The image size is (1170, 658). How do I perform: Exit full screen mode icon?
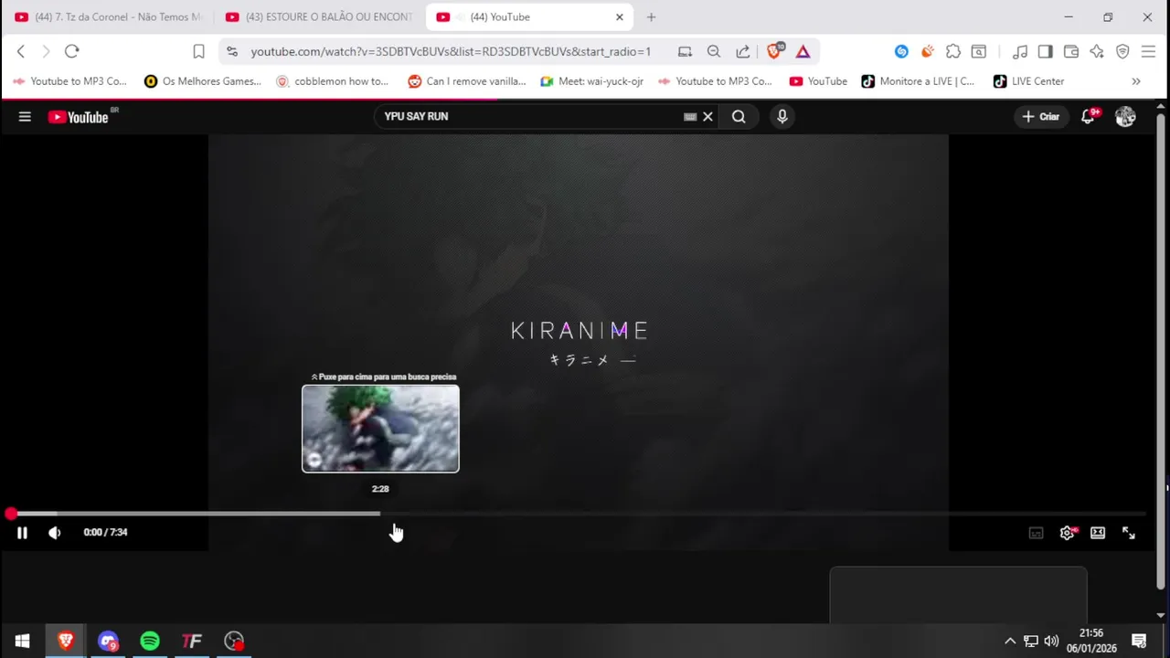pyautogui.click(x=1129, y=533)
